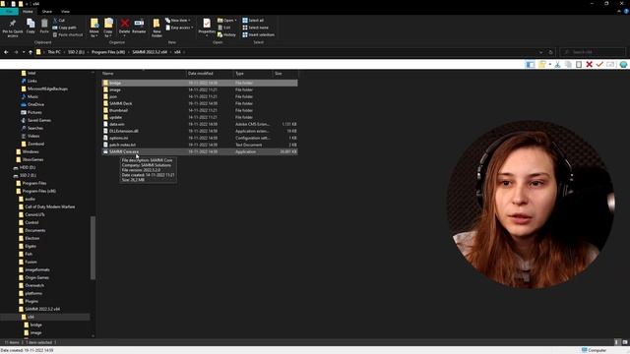Open the Move to dropdown button
Screen dimensions: 630x354
[x=94, y=28]
